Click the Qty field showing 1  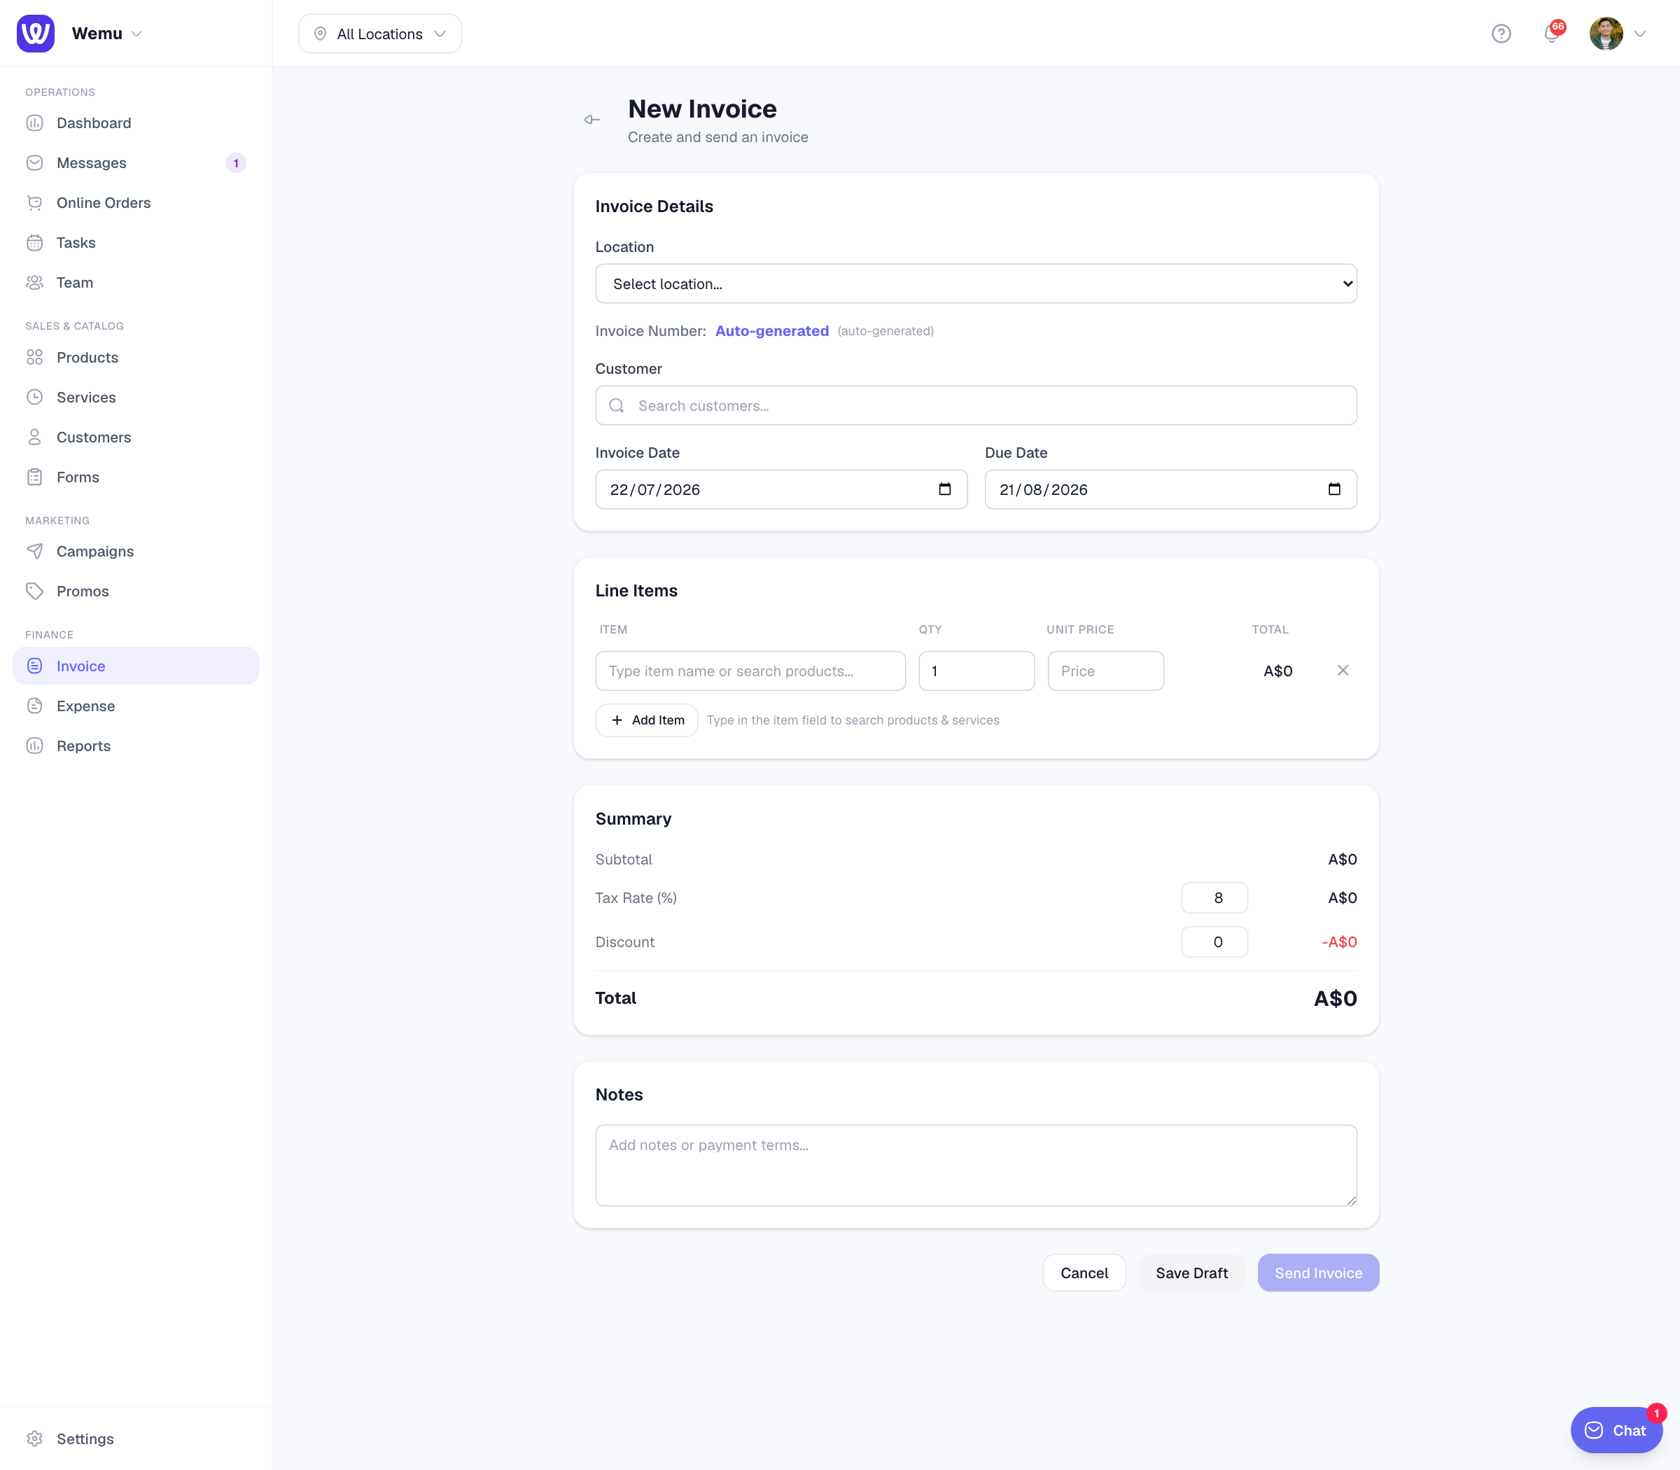[x=976, y=671]
